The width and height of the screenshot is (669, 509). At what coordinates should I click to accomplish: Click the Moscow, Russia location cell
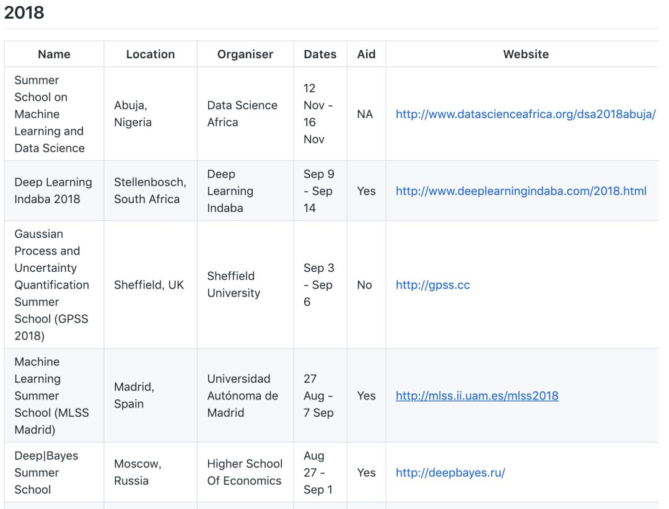(x=137, y=472)
